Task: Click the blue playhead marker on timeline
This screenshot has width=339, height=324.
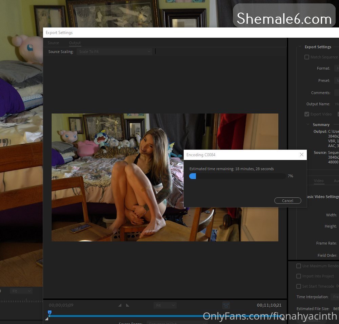Action: 49,312
